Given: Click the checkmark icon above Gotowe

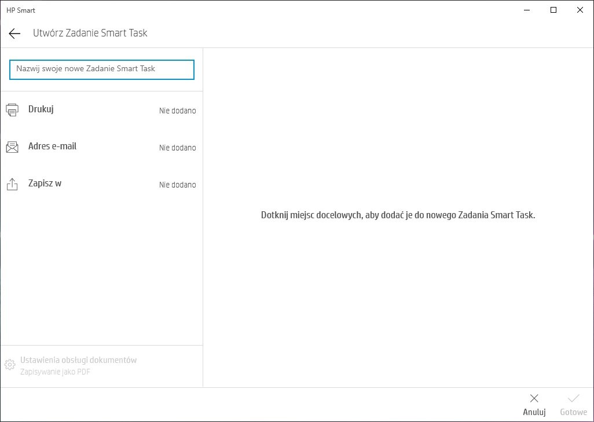Looking at the screenshot, I should pyautogui.click(x=574, y=398).
